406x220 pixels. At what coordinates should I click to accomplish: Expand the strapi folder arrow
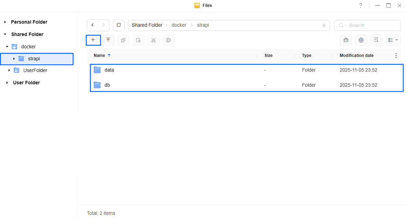tap(14, 59)
